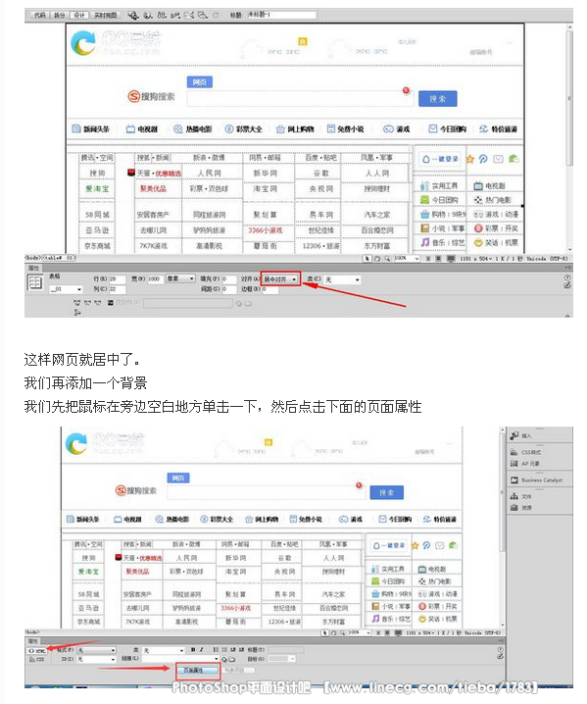Image resolution: width=587 pixels, height=704 pixels.
Task: Open the table ID dropdown showing _01
Action: pyautogui.click(x=66, y=289)
